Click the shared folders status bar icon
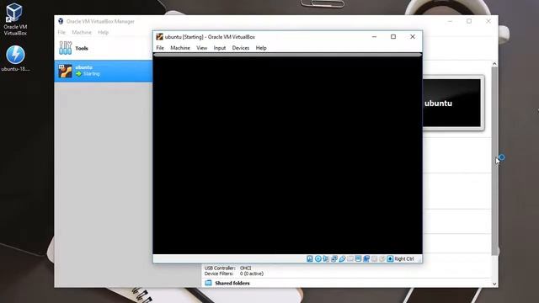Screen dimensions: 539x303 (x=350, y=258)
